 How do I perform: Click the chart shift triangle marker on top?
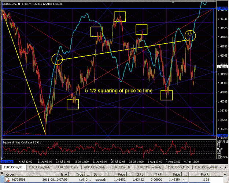click(173, 2)
